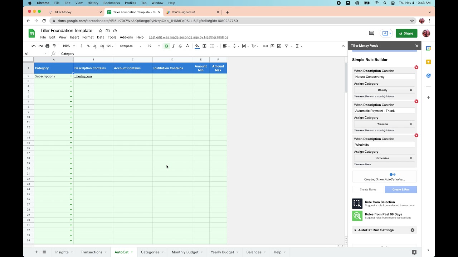Viewport: 458px width, 257px height.
Task: Delete the Automatic Payment rule
Action: (x=416, y=101)
